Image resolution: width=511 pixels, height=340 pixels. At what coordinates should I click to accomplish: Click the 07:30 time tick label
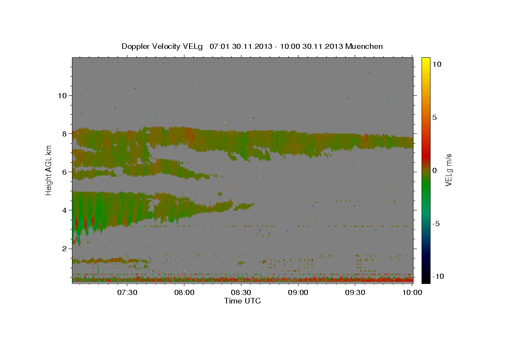127,292
